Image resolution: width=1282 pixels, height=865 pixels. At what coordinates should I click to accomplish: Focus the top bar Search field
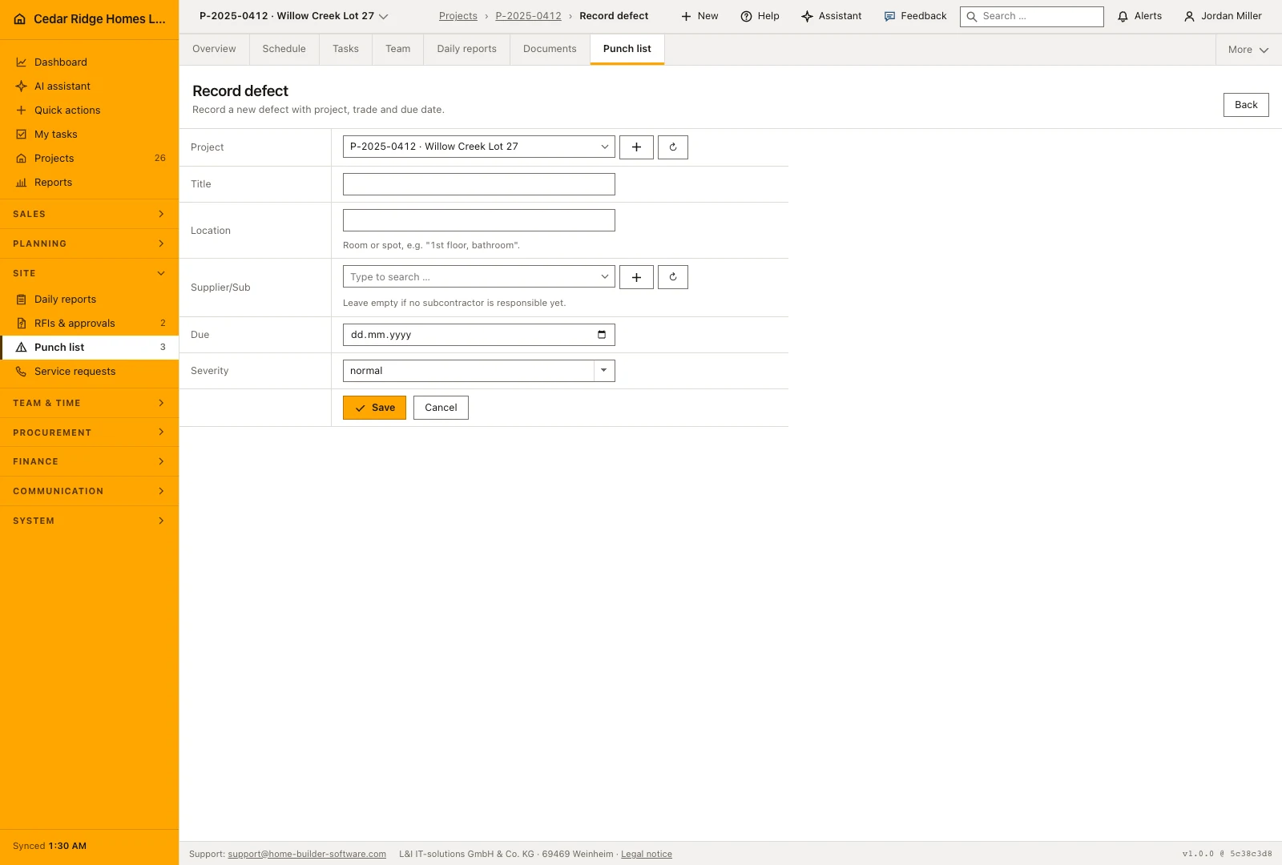[x=1032, y=16]
